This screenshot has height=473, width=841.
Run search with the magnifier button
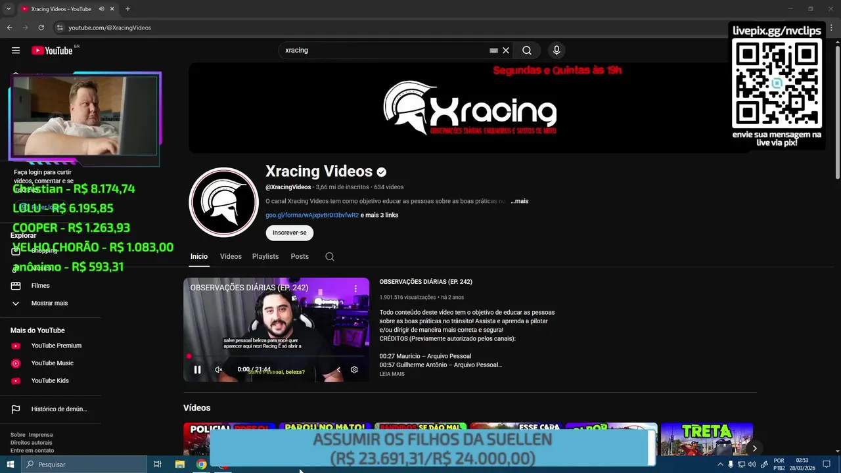[x=527, y=51]
